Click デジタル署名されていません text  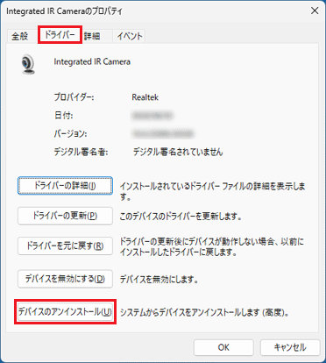[178, 152]
